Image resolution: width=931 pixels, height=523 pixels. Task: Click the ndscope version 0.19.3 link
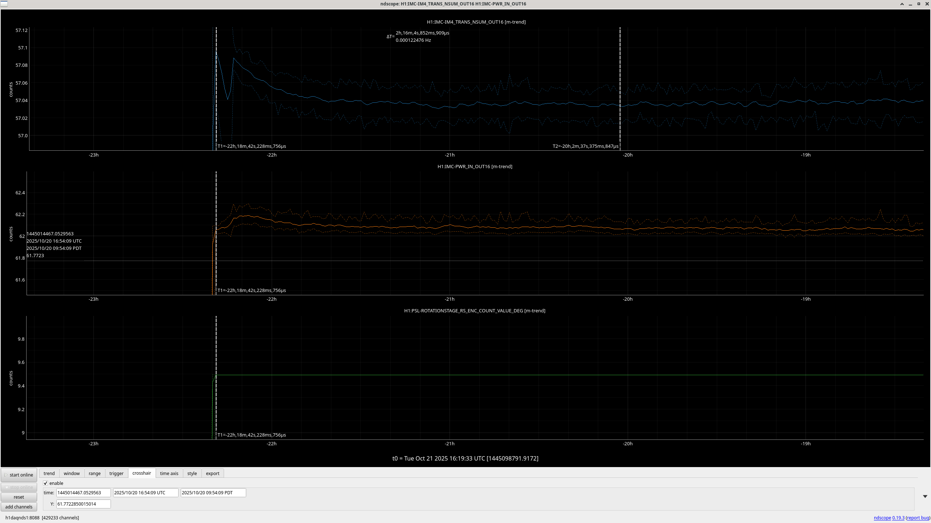(898, 518)
